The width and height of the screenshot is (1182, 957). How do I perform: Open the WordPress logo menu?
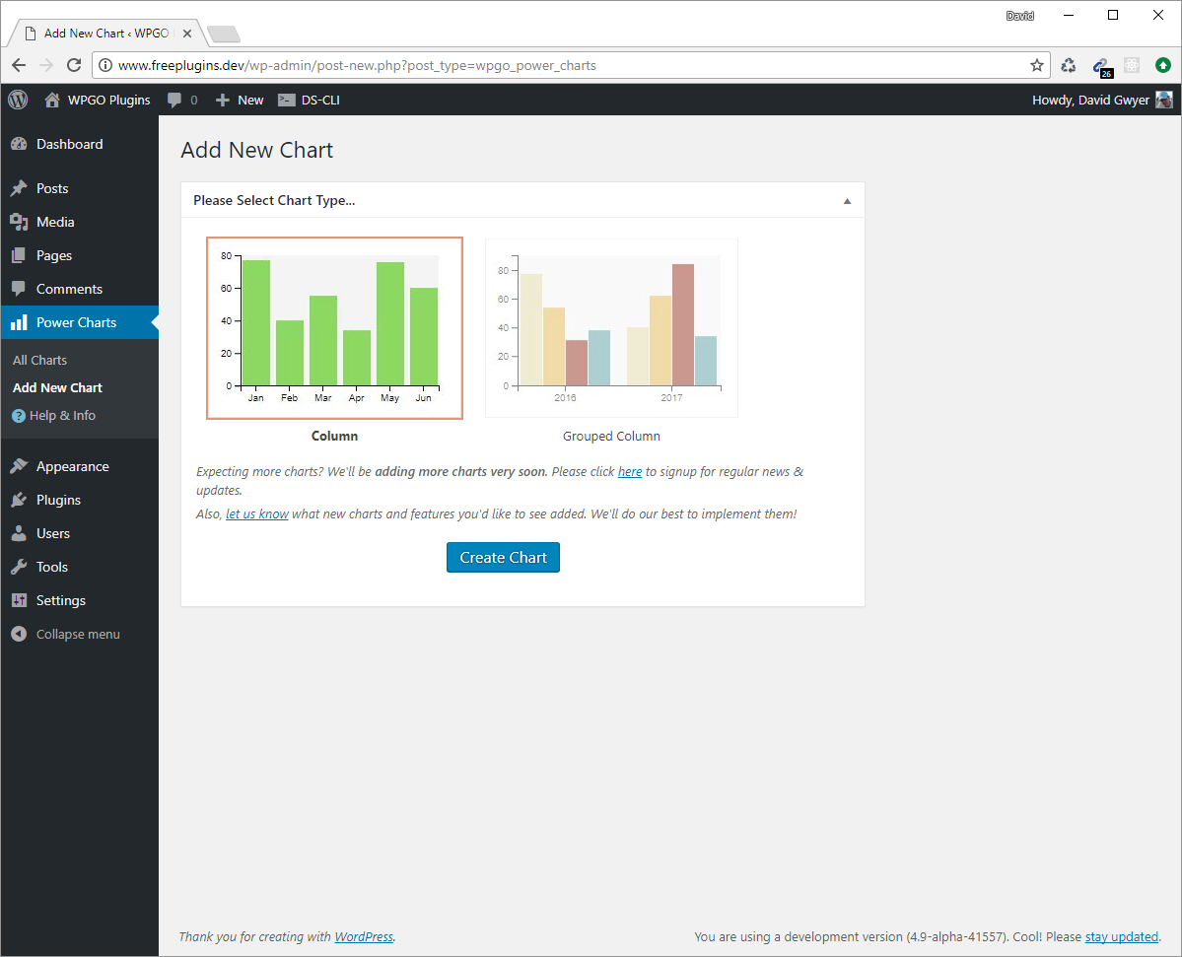click(18, 100)
